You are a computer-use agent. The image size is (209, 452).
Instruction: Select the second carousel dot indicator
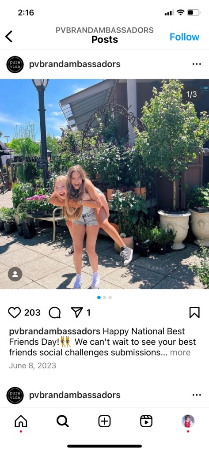pos(104,298)
